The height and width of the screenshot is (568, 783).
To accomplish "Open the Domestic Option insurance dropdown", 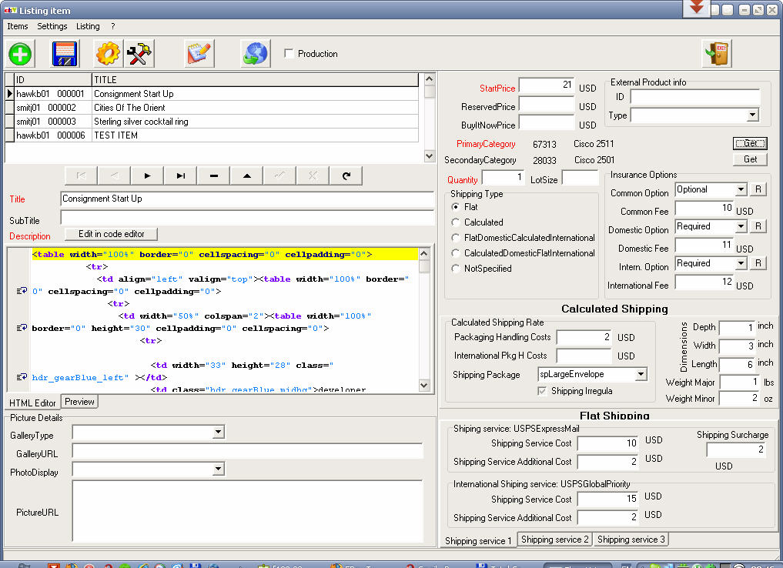I will click(741, 226).
